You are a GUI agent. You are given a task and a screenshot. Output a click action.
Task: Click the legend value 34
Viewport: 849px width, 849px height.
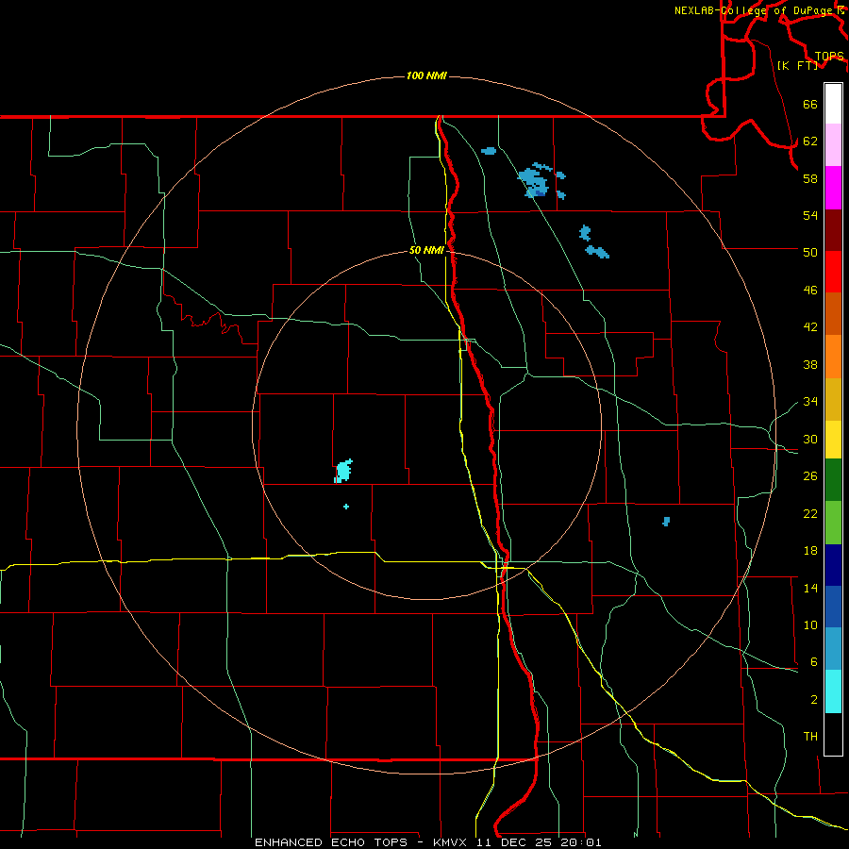pyautogui.click(x=810, y=401)
